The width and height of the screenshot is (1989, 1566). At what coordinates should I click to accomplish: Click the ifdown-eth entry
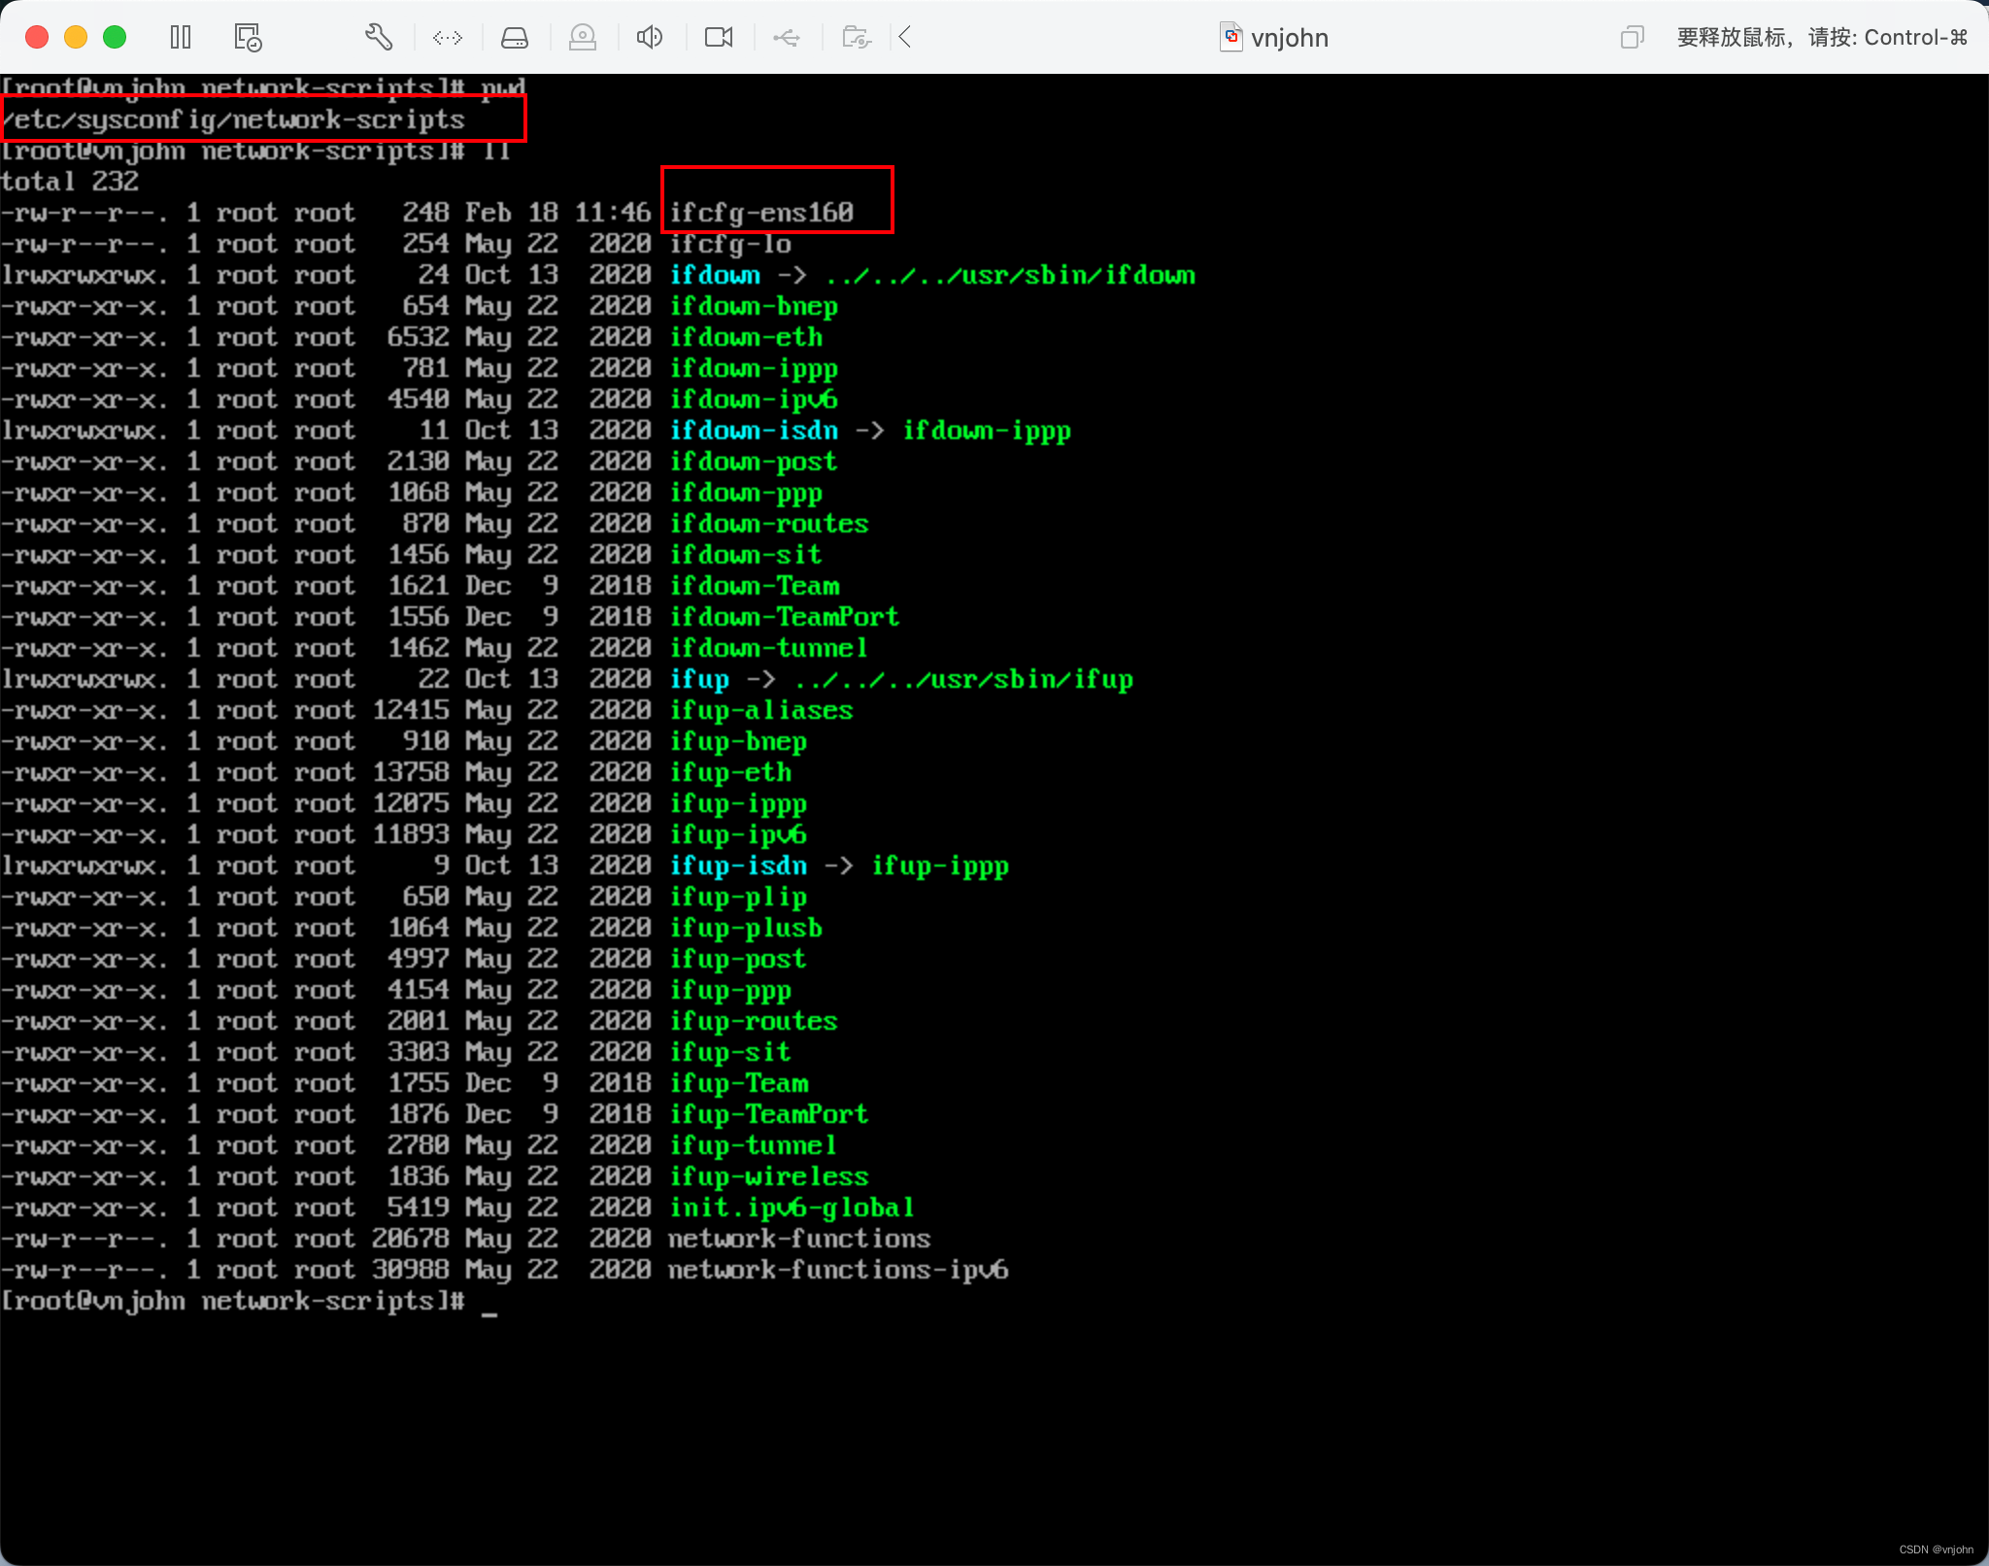pos(746,337)
